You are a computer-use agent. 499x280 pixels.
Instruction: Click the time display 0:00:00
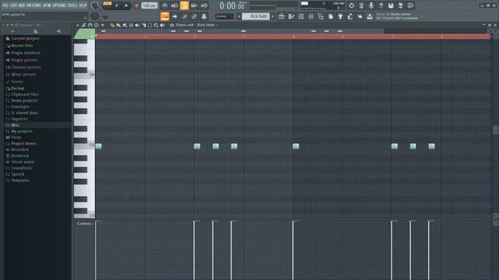pyautogui.click(x=232, y=5)
